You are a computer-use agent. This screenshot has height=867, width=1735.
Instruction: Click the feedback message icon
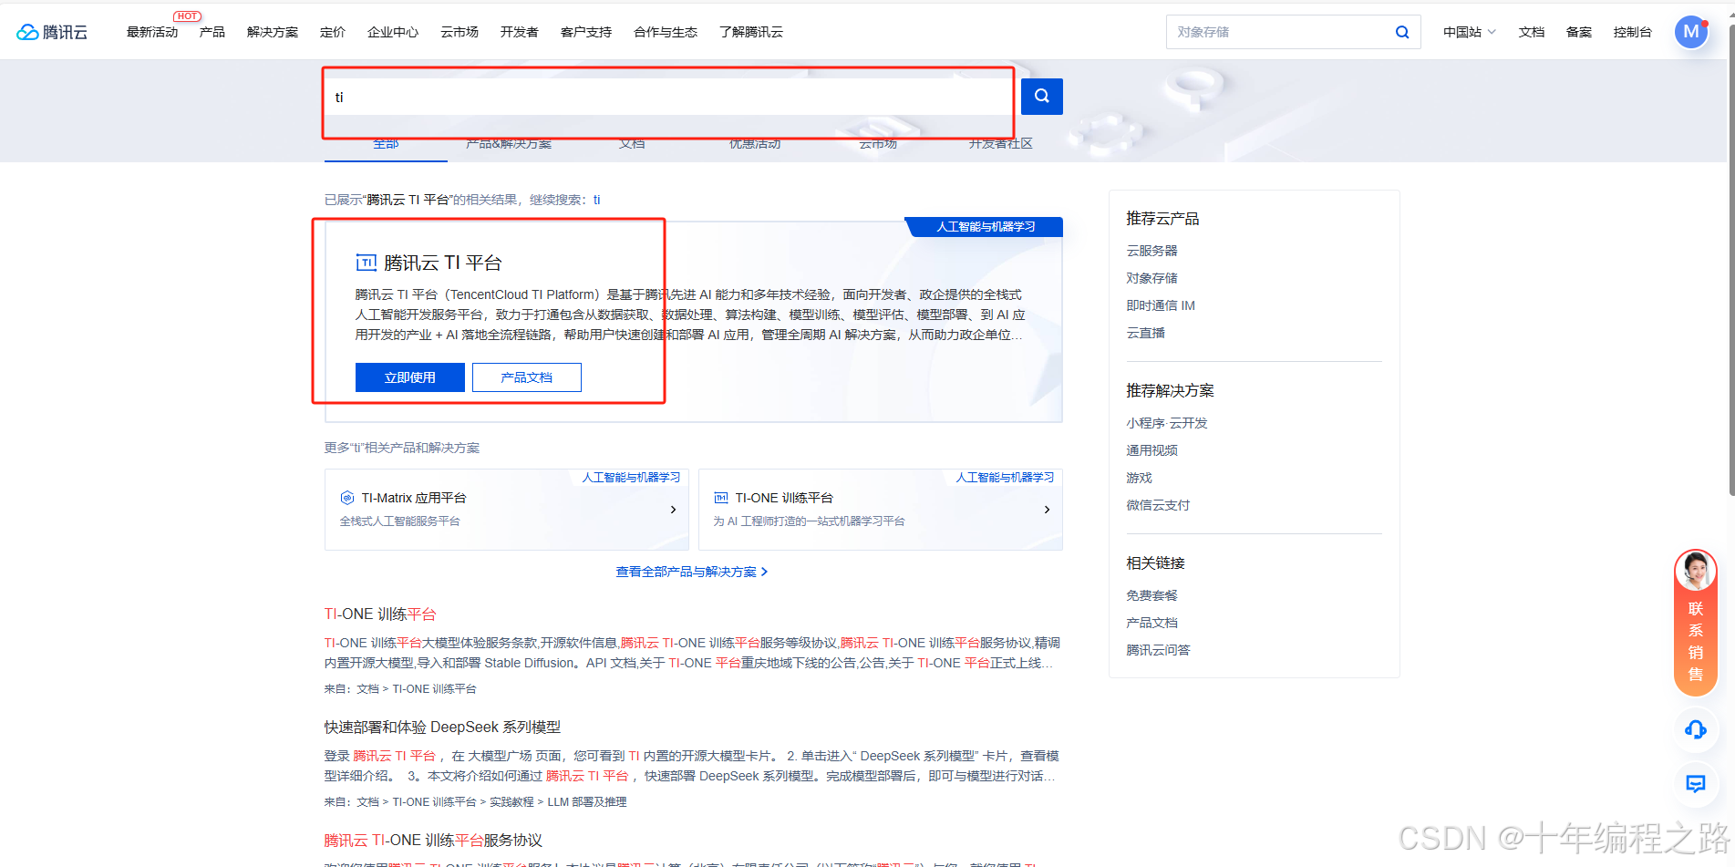(x=1696, y=784)
